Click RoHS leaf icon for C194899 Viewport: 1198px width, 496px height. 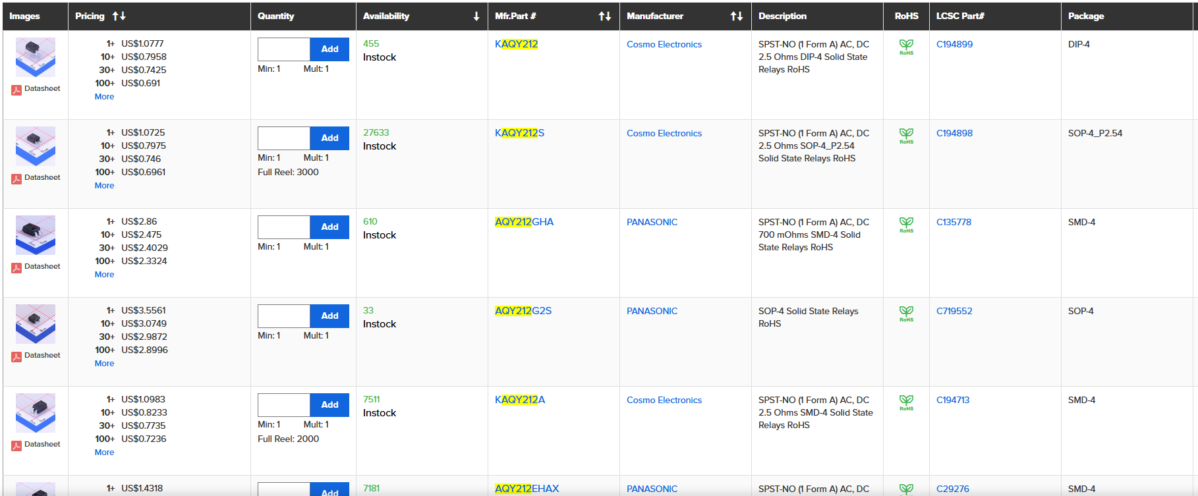pos(907,47)
